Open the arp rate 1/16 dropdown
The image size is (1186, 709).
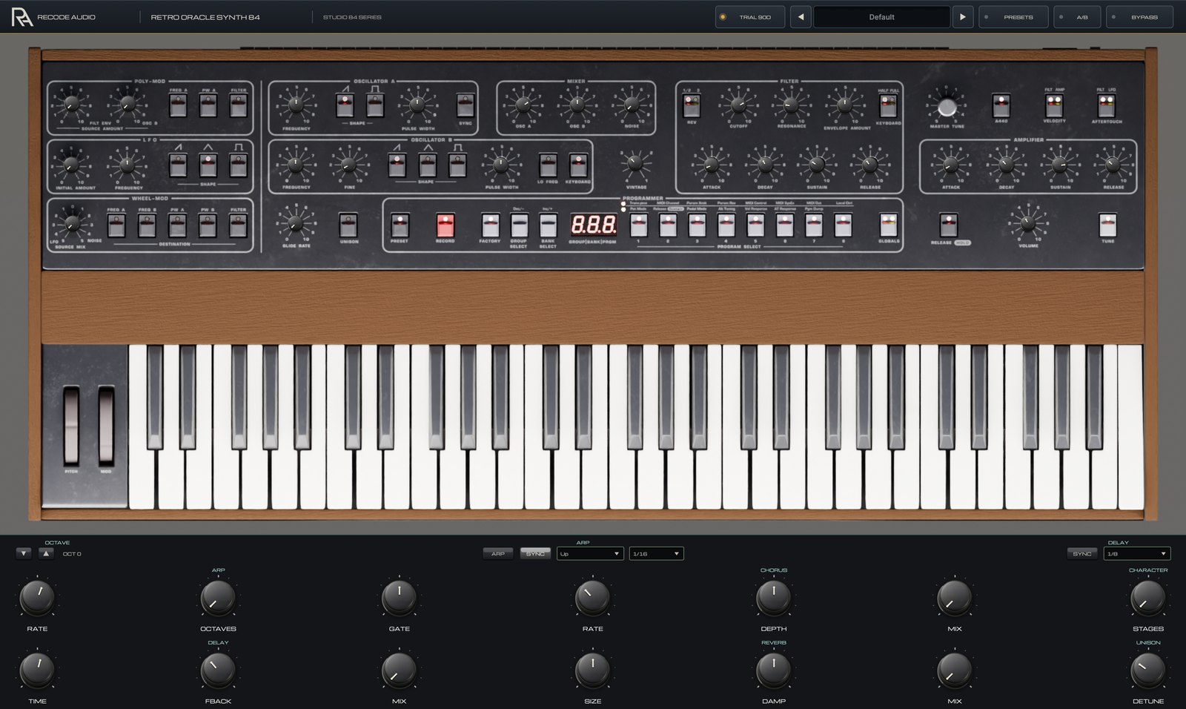click(656, 553)
